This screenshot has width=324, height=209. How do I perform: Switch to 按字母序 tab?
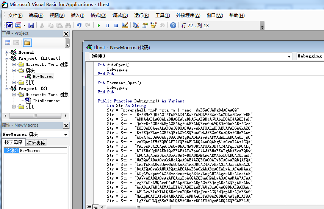click(x=14, y=142)
